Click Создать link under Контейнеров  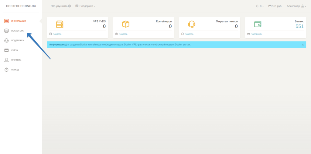[x=123, y=34]
